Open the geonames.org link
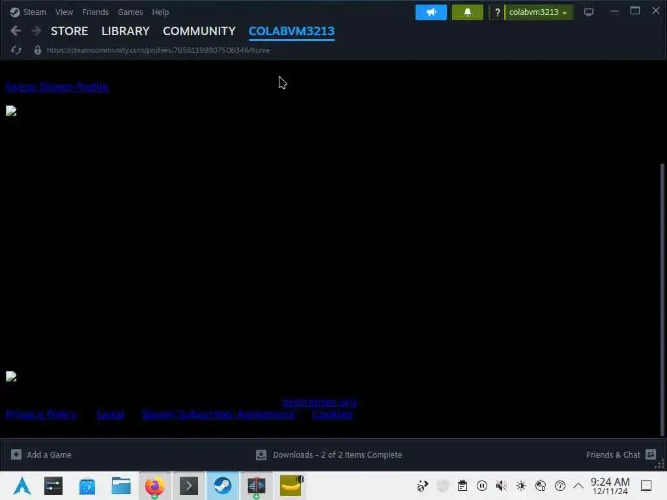Image resolution: width=667 pixels, height=500 pixels. tap(319, 402)
